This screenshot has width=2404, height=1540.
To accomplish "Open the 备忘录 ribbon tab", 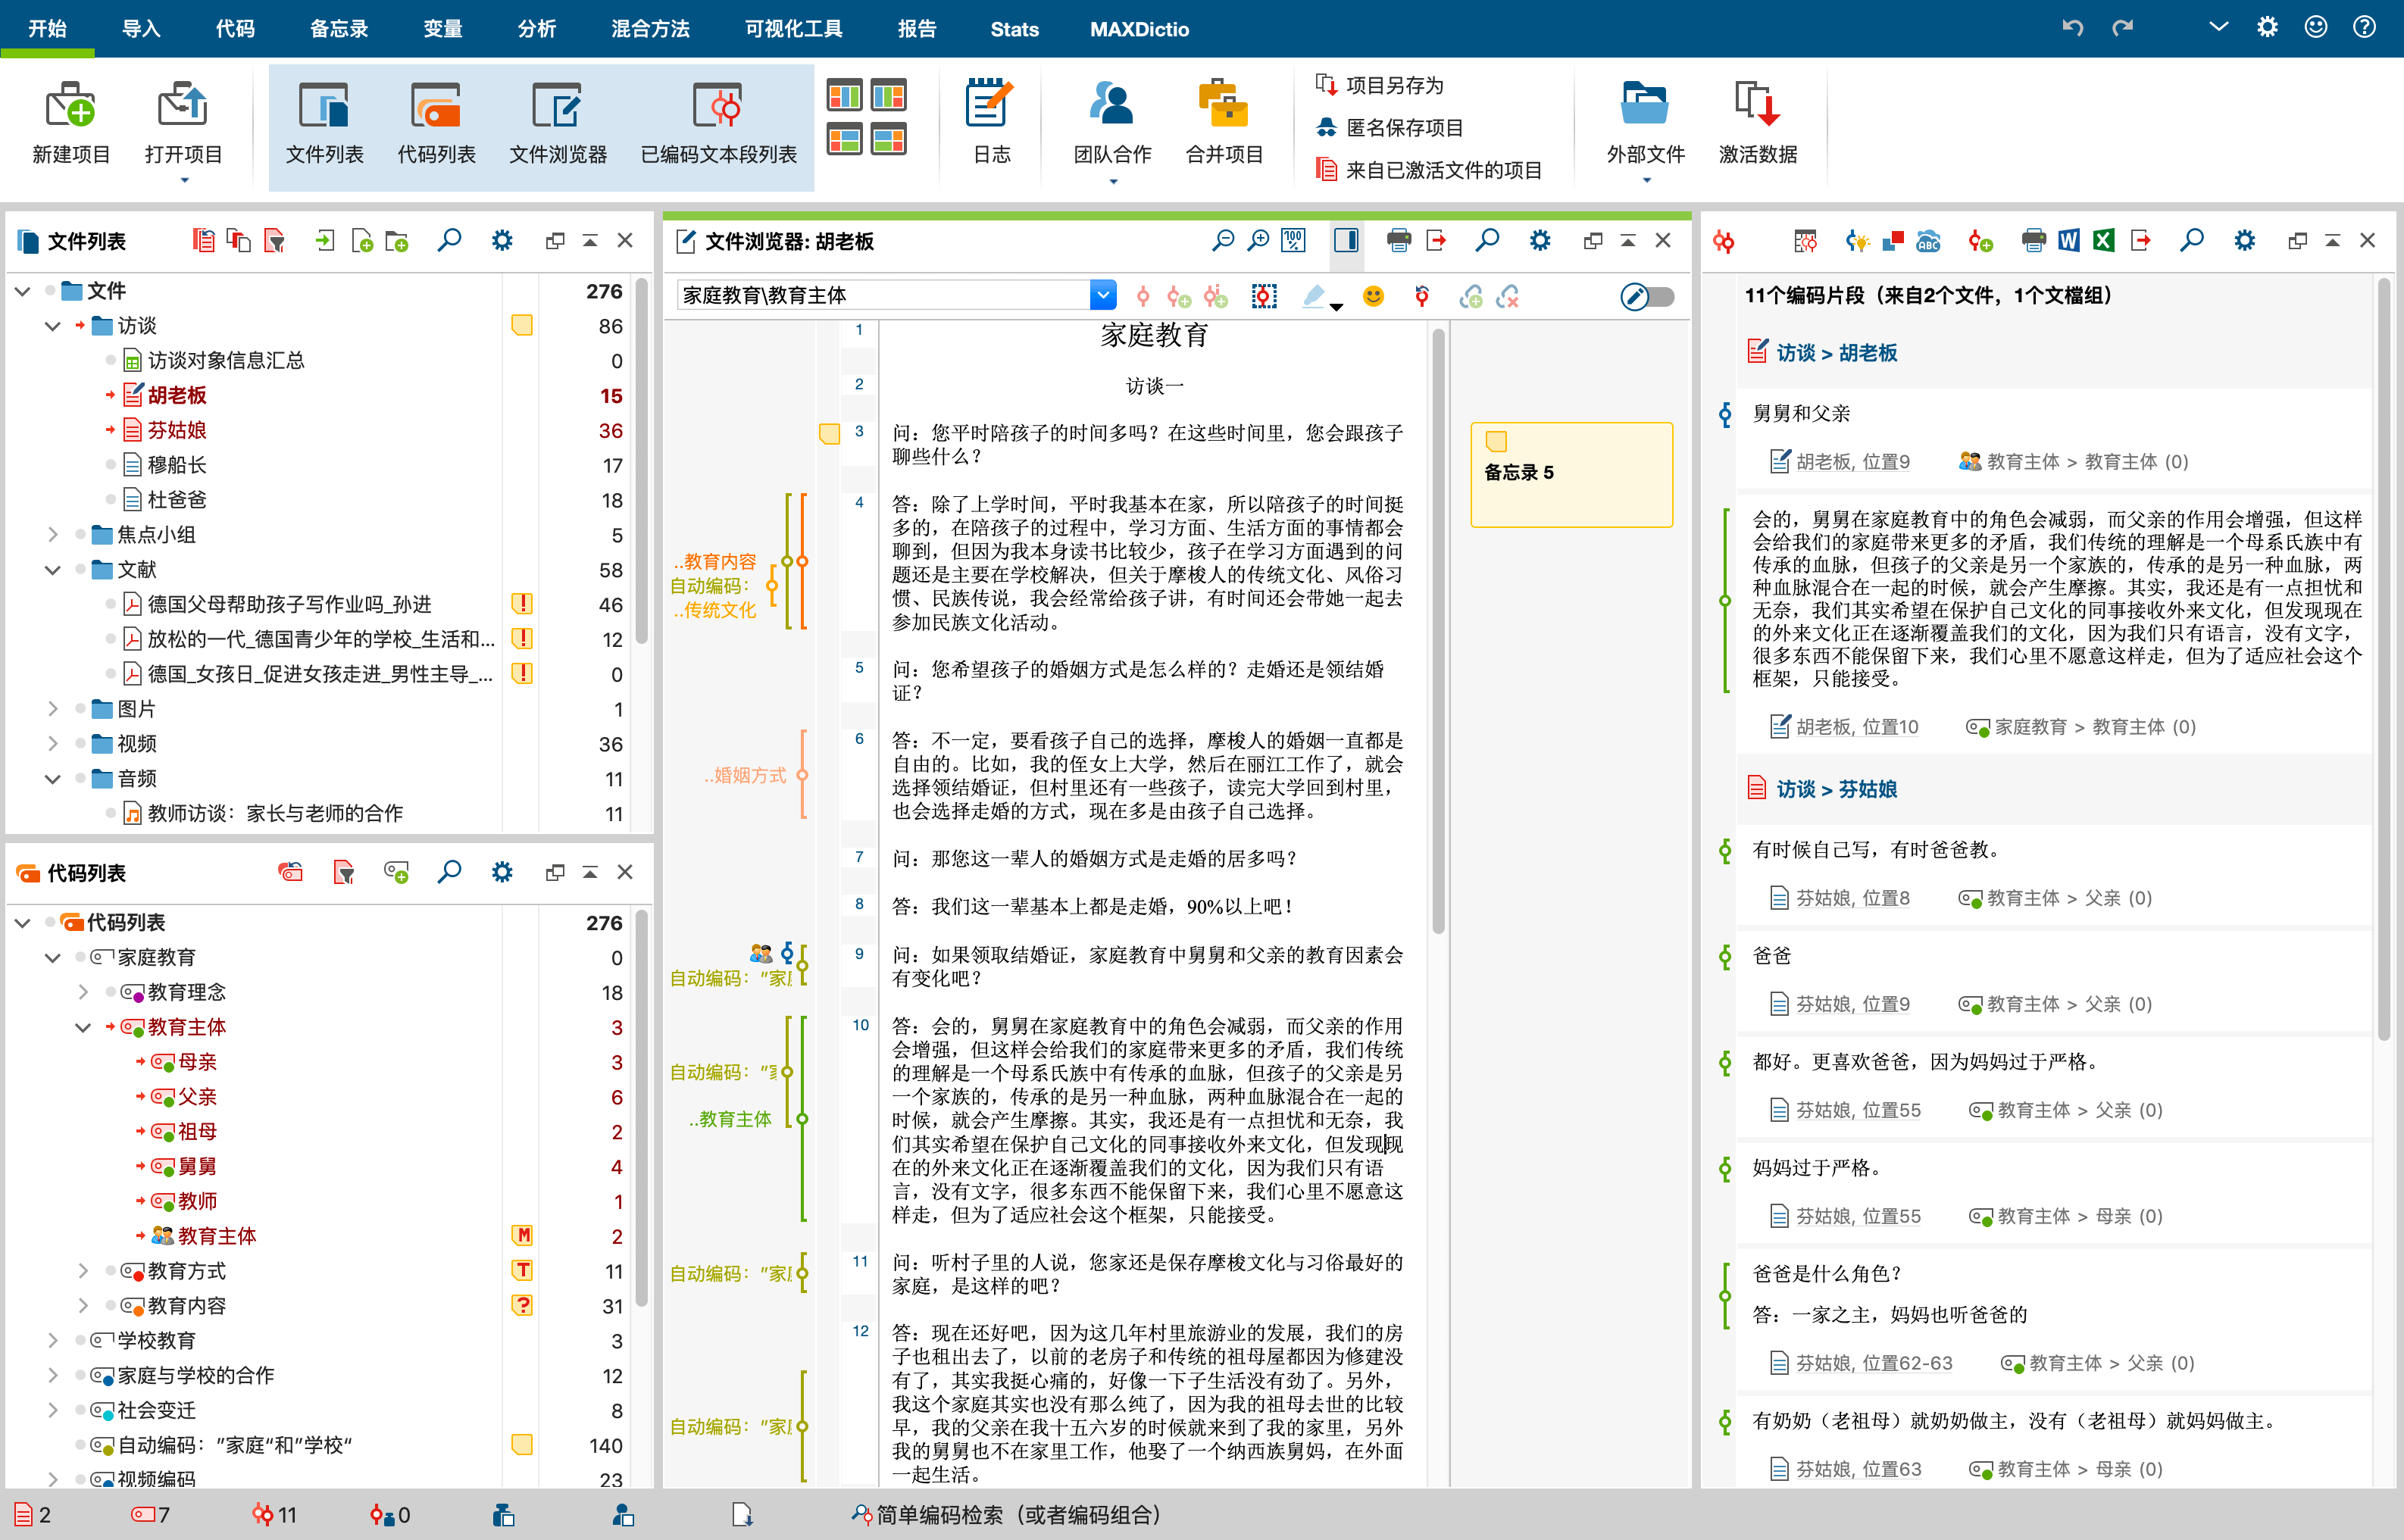I will point(338,29).
